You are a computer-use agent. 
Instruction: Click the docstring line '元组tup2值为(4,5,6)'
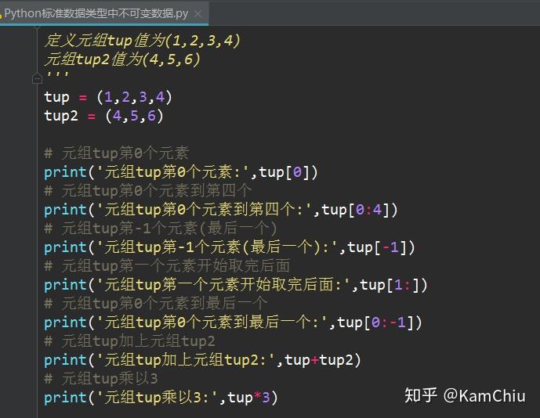click(x=122, y=59)
